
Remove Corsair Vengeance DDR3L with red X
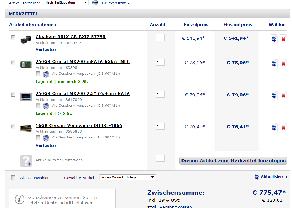(283, 128)
